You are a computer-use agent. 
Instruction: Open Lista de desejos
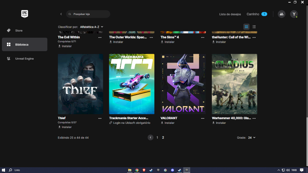click(x=230, y=14)
